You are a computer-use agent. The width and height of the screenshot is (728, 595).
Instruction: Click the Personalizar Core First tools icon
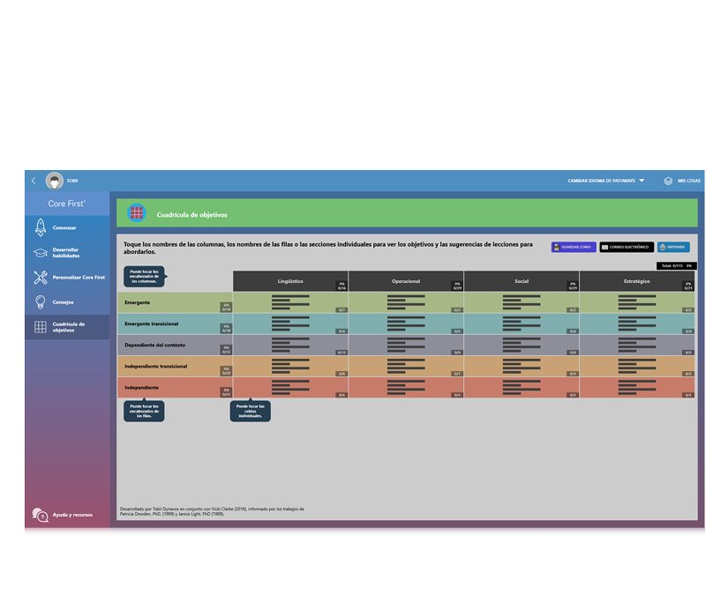pyautogui.click(x=39, y=279)
